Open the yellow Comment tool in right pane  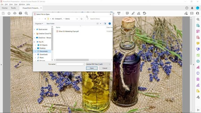coord(198,43)
